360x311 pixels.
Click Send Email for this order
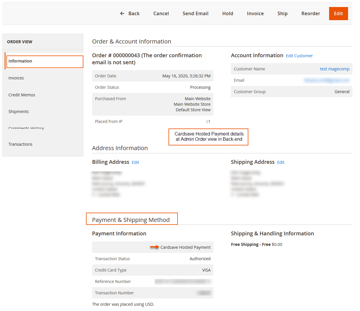[195, 13]
